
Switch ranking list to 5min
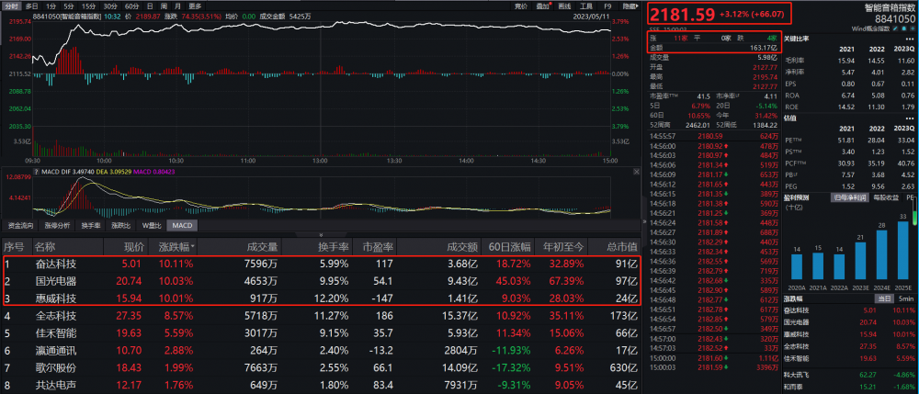(x=906, y=298)
